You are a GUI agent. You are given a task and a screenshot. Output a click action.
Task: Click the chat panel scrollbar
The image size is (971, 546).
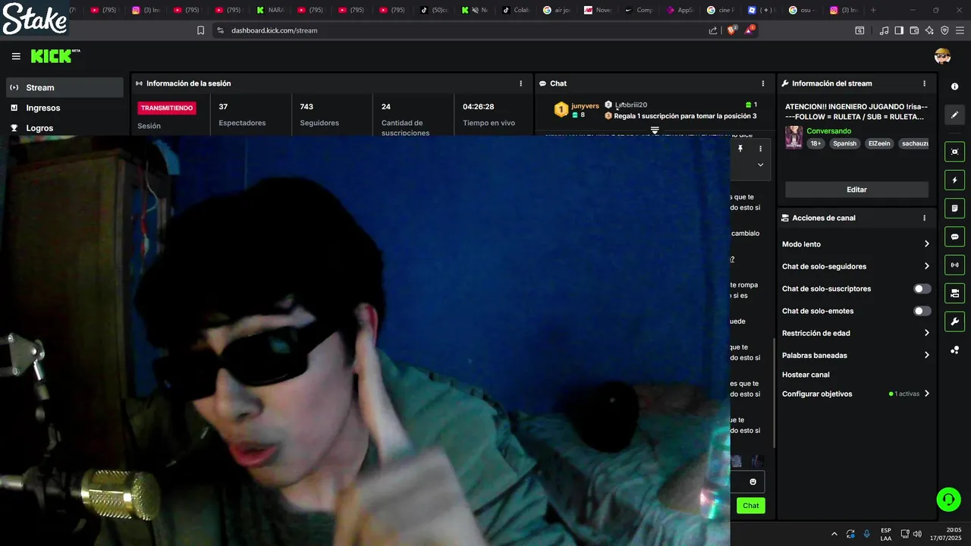point(773,392)
